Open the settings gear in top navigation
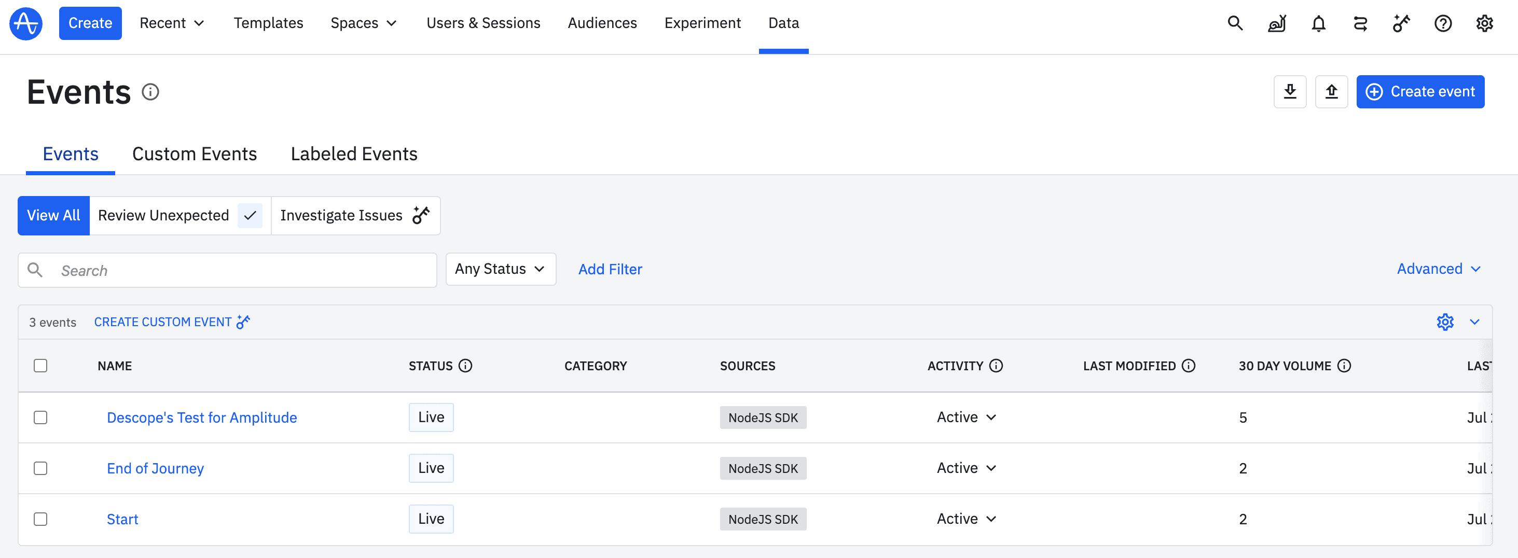 tap(1484, 23)
